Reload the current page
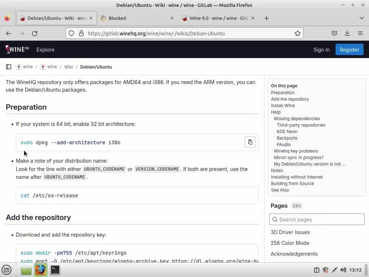 click(x=35, y=34)
